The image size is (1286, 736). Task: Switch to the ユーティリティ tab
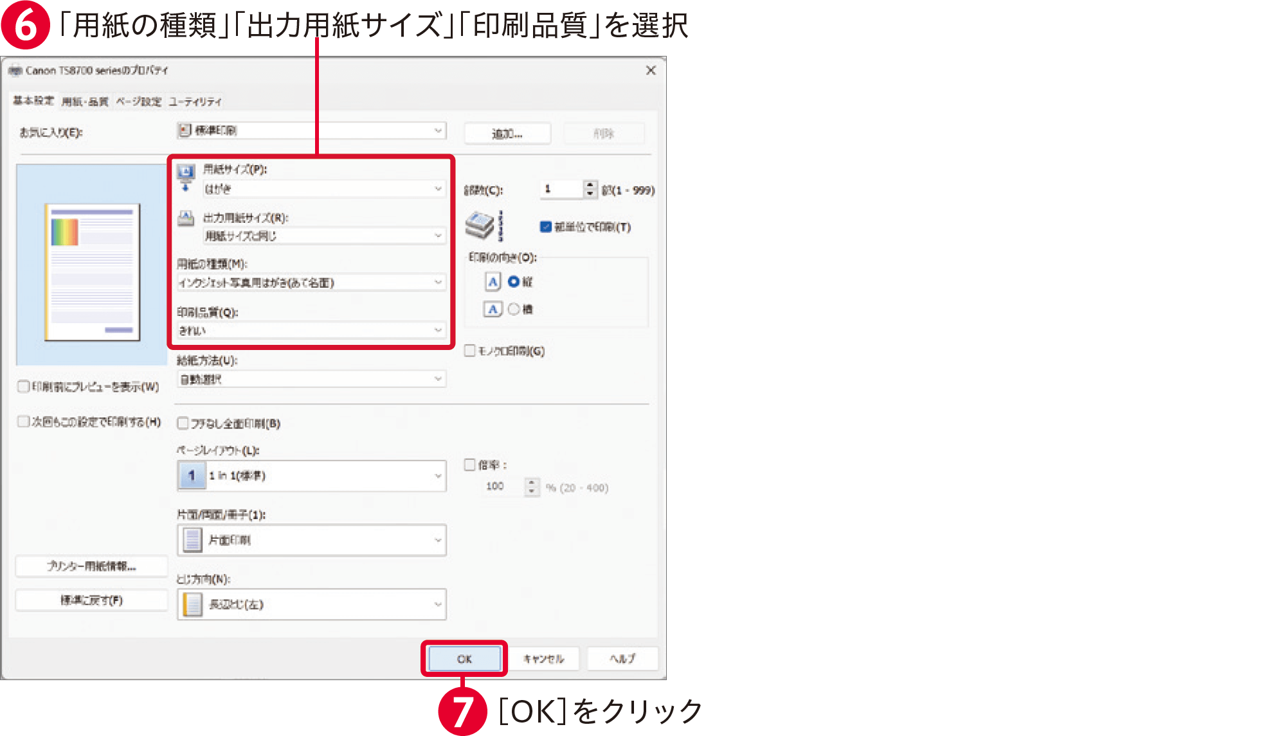[195, 101]
